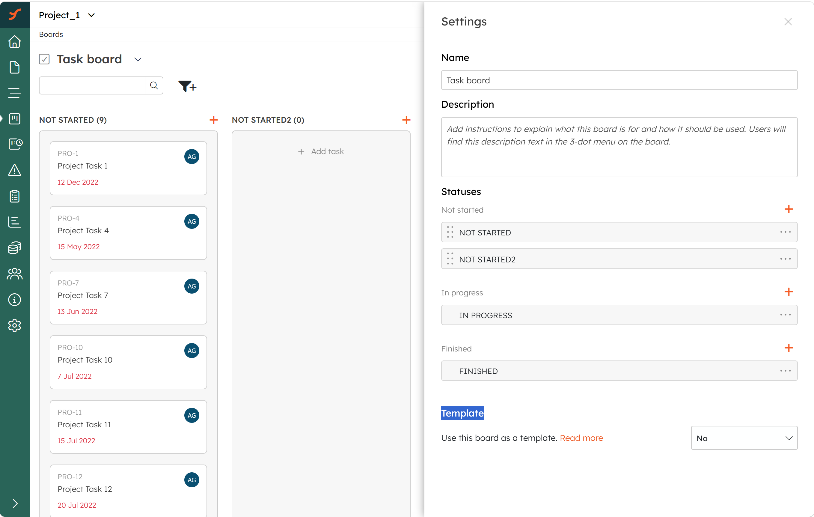Expand the sidebar with bottom arrow
Viewport: 814px width, 517px height.
click(15, 504)
